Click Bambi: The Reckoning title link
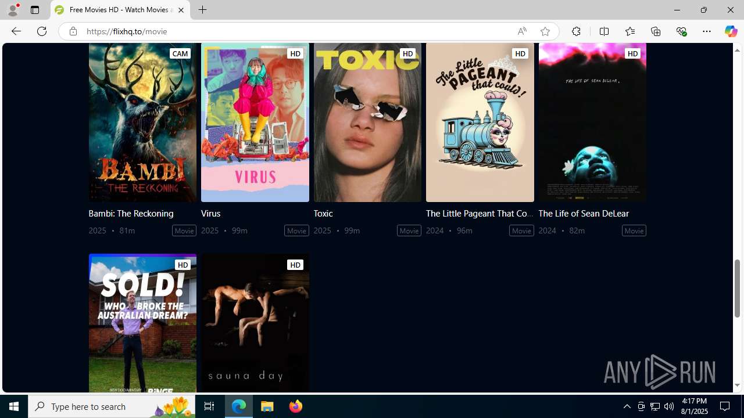 (x=131, y=213)
